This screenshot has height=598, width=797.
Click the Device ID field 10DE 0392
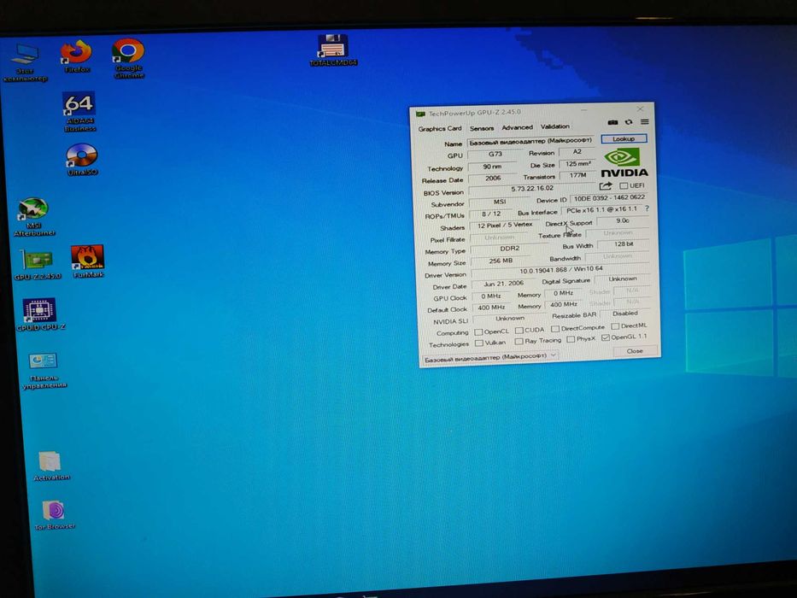(x=609, y=198)
